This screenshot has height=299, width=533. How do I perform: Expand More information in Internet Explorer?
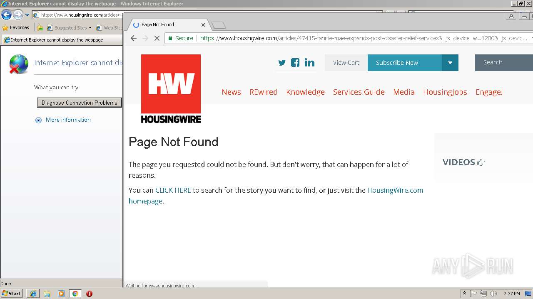(x=63, y=120)
